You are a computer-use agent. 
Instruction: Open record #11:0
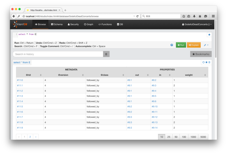coord(20,80)
